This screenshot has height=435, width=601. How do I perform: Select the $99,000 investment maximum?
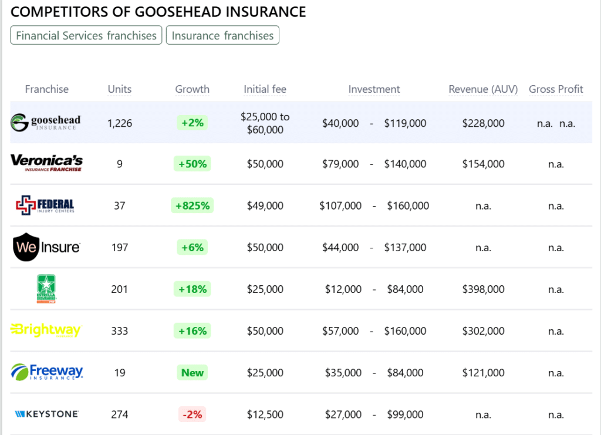point(405,414)
